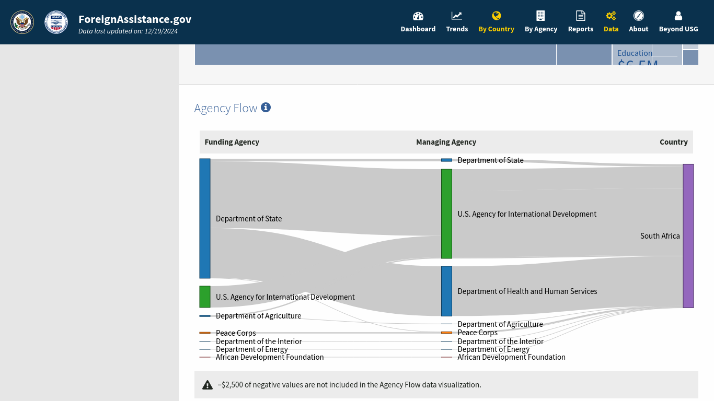
Task: Select the managing Peace Corps orange bar
Action: point(446,333)
